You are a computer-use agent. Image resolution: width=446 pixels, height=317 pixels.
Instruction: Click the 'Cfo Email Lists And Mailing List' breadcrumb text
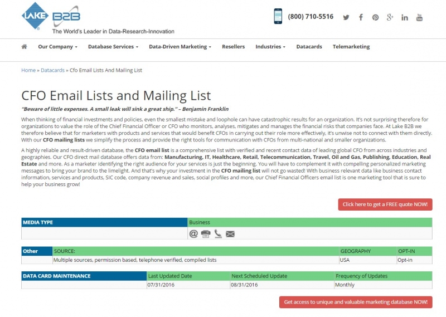point(106,70)
